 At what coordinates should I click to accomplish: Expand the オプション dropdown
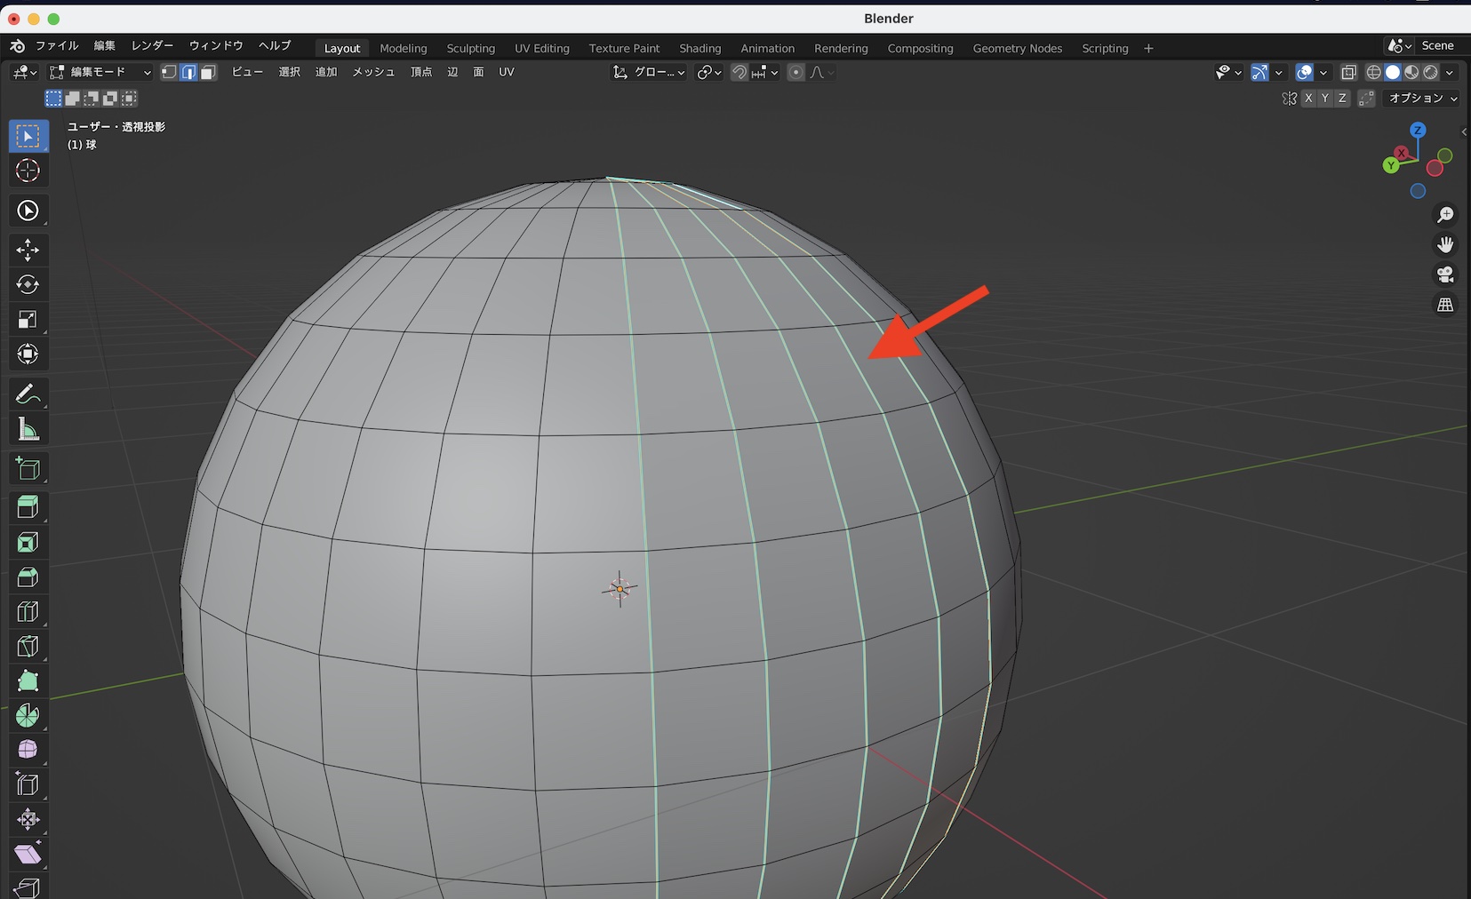point(1422,99)
